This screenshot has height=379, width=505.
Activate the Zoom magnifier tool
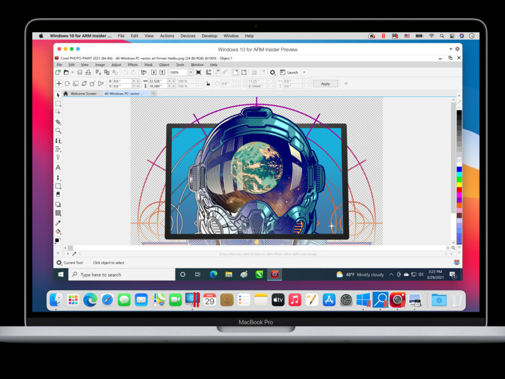[x=58, y=130]
